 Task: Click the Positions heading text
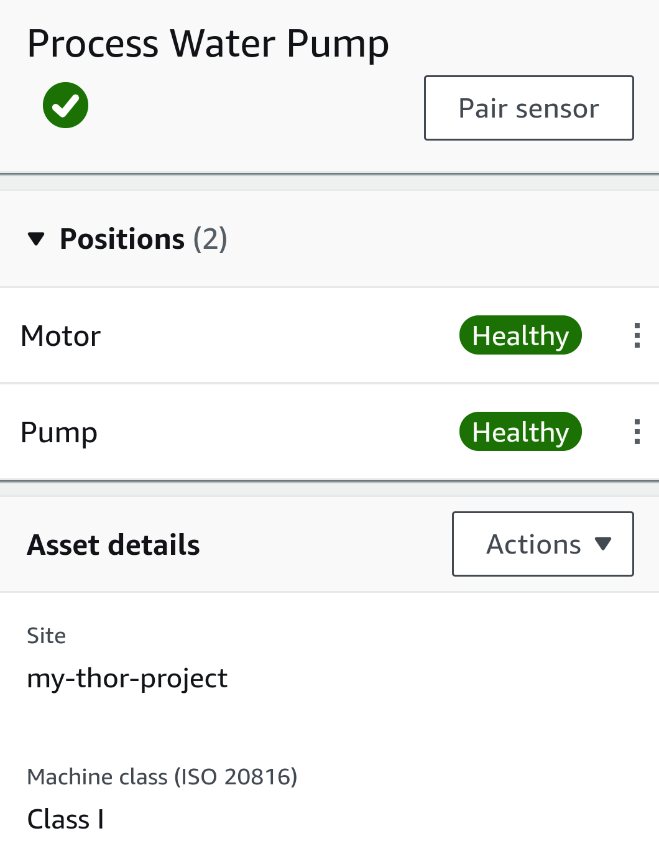(x=122, y=239)
